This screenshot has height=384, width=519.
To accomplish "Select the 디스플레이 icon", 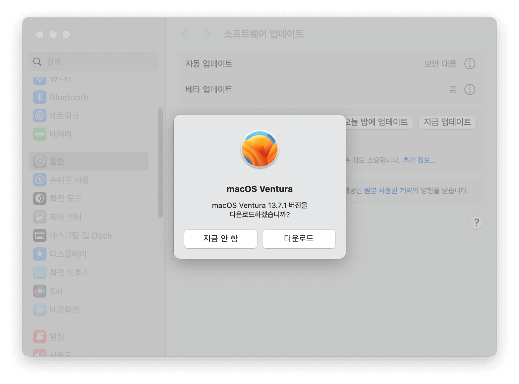I will (x=40, y=254).
